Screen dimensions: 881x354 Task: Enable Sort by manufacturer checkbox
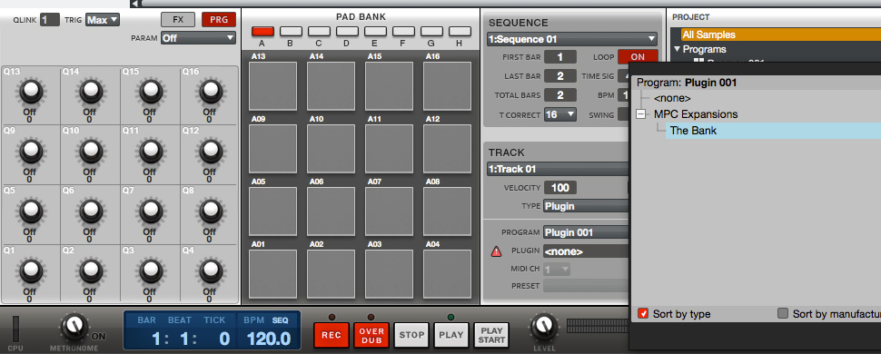click(783, 313)
